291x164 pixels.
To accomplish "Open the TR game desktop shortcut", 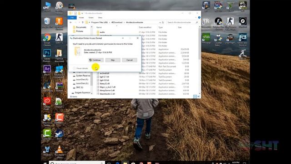I will (206, 23).
